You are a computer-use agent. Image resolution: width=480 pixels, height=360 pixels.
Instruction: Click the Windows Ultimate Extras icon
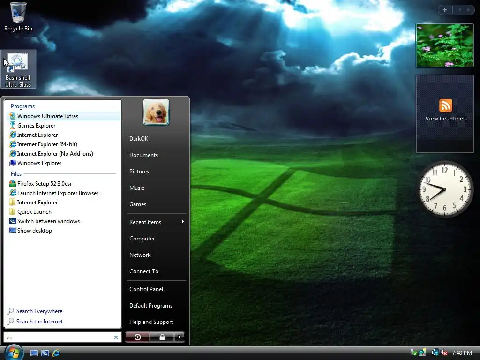tap(12, 116)
